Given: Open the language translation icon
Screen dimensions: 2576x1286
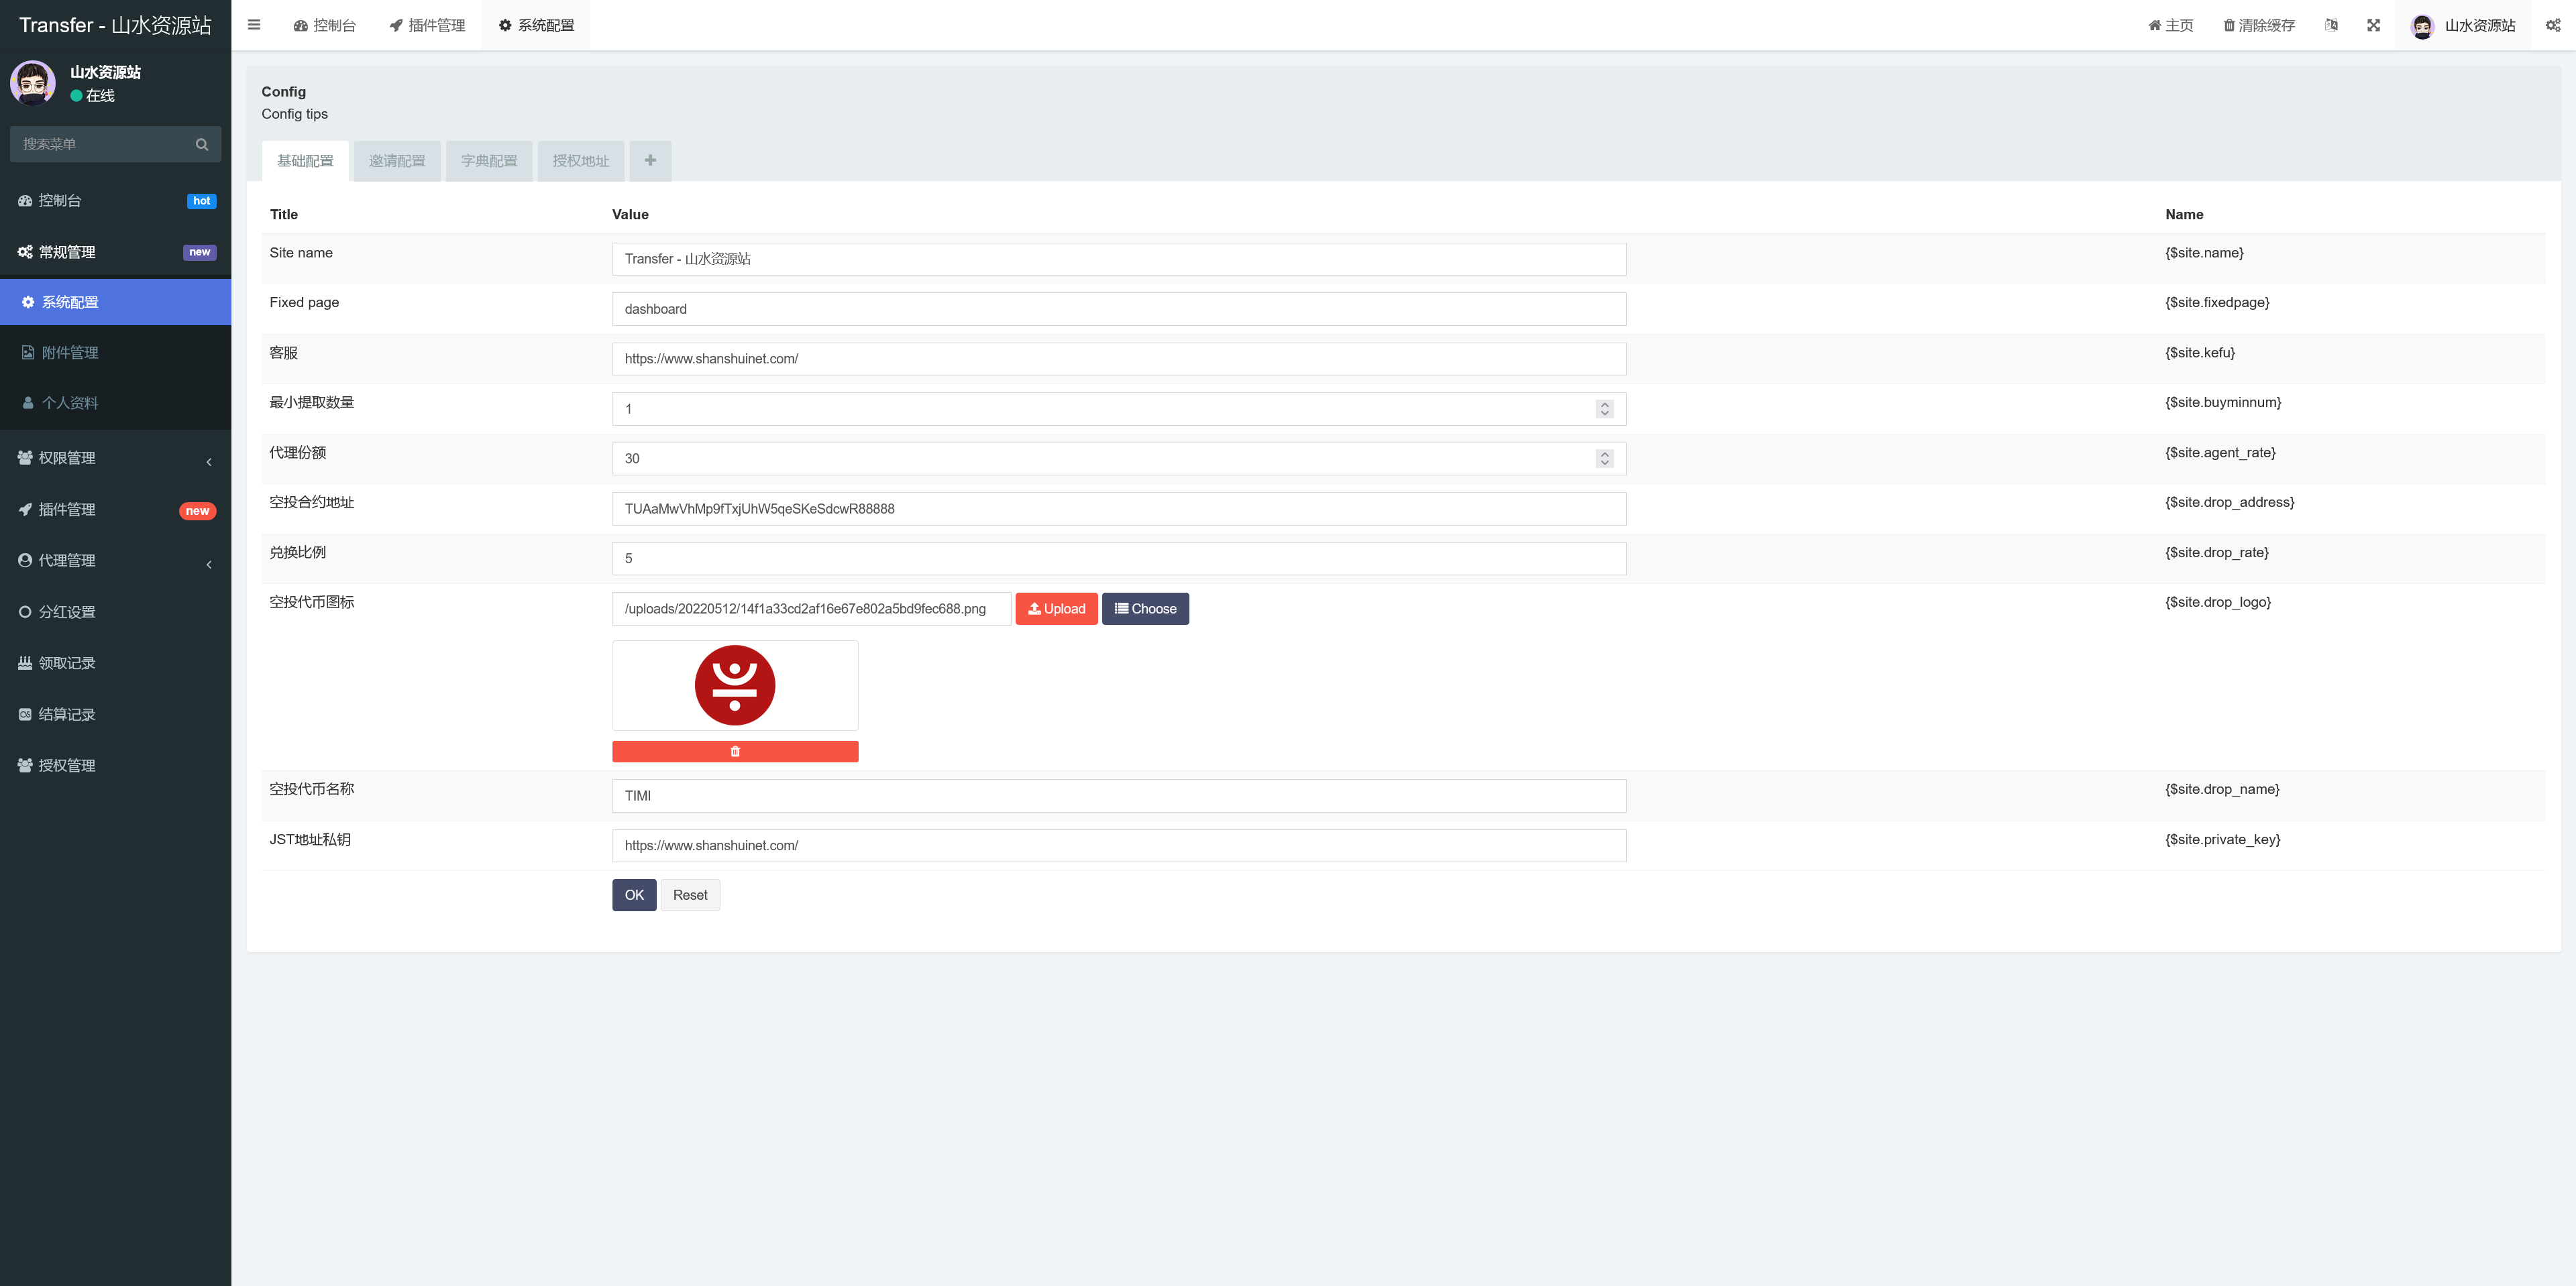Looking at the screenshot, I should 2331,25.
